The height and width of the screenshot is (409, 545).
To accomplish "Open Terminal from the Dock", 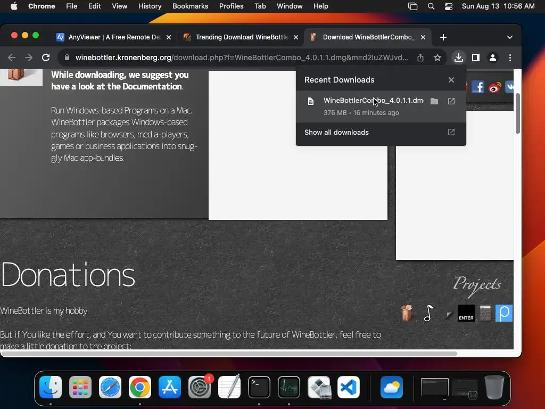I will [259, 387].
